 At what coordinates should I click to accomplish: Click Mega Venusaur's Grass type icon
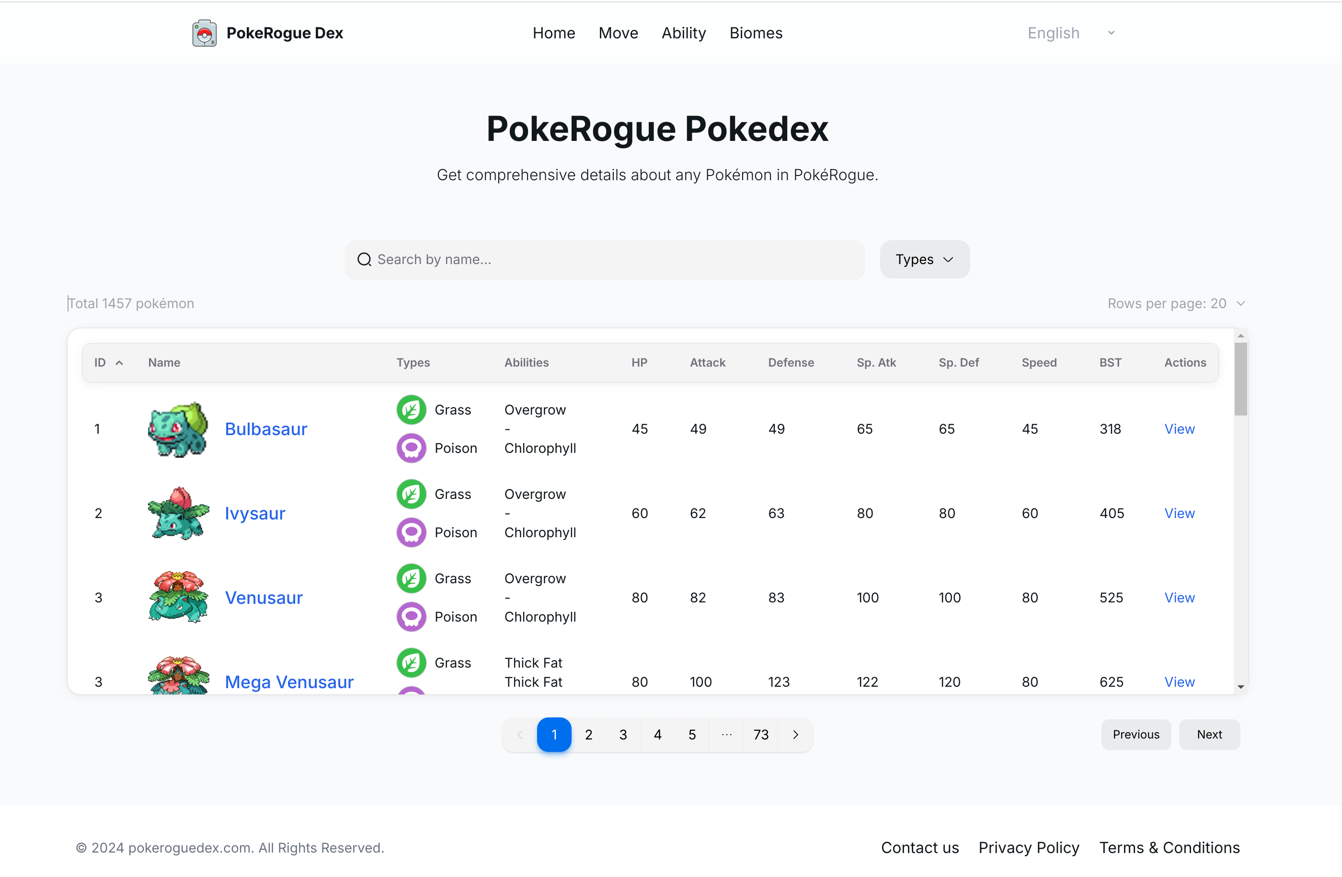click(x=411, y=663)
